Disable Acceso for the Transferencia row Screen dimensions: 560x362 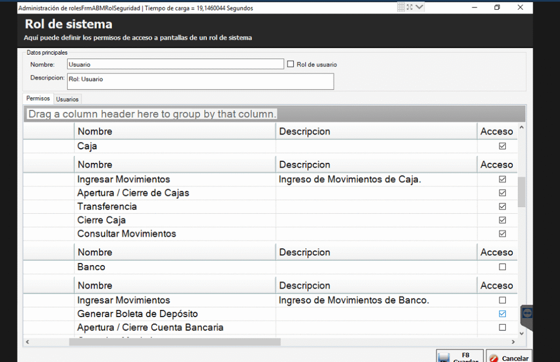(x=502, y=207)
